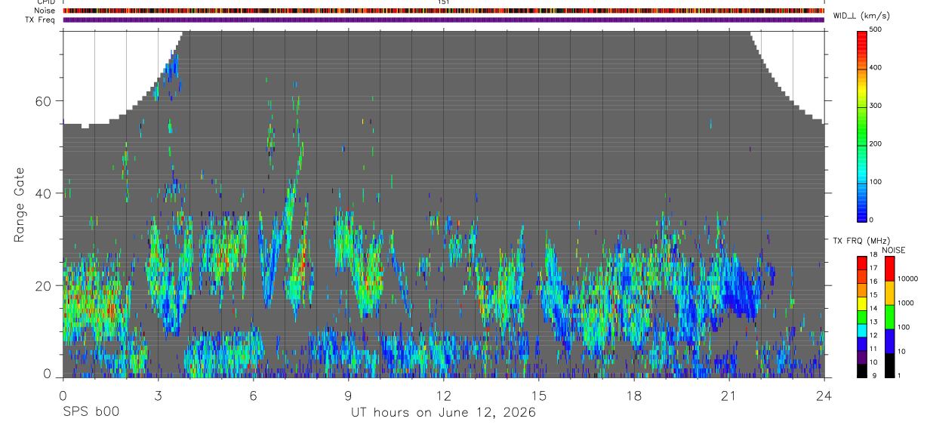Click the NOISE color scale bar

point(889,316)
